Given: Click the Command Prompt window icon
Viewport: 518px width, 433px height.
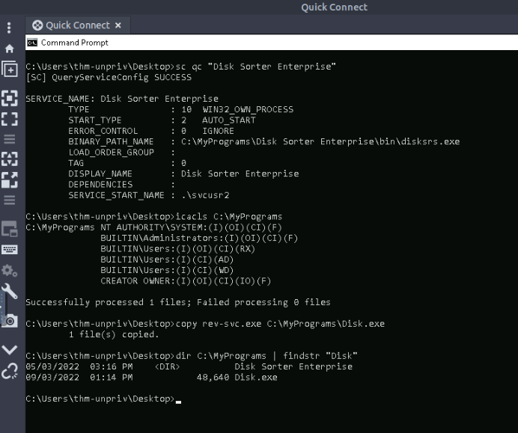Looking at the screenshot, I should point(32,43).
